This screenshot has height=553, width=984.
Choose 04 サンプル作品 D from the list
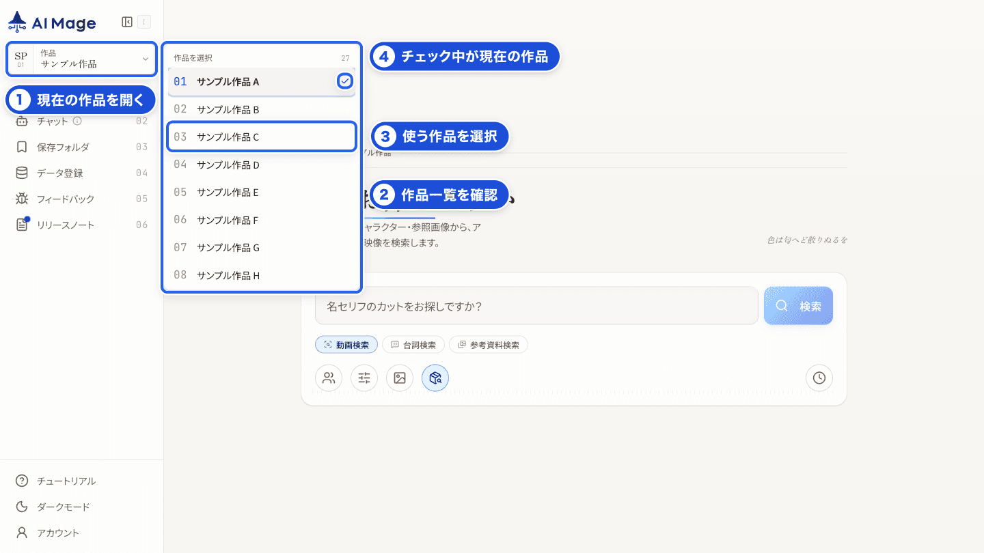(262, 165)
